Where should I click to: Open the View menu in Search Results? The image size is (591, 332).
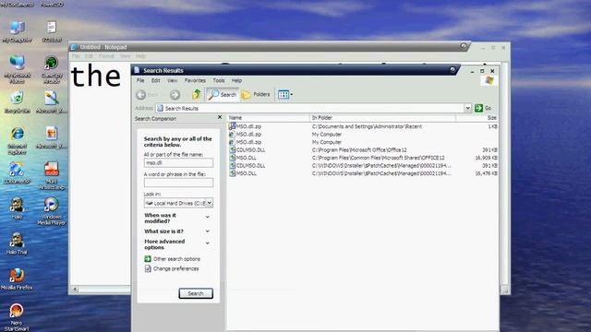173,80
